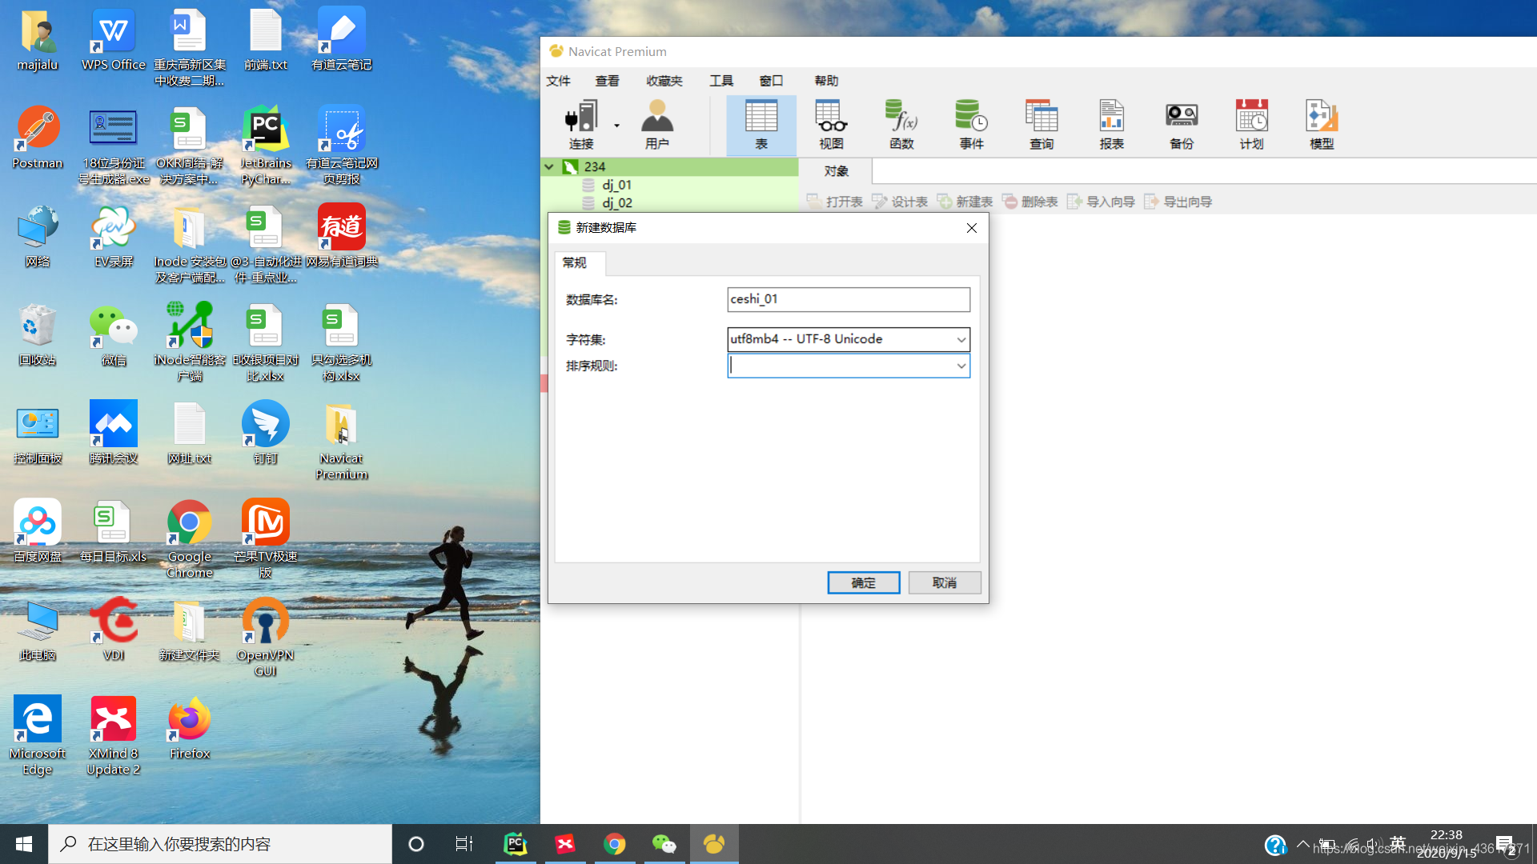The height and width of the screenshot is (864, 1537).
Task: Open WPS Office desktop shortcut
Action: click(x=114, y=40)
